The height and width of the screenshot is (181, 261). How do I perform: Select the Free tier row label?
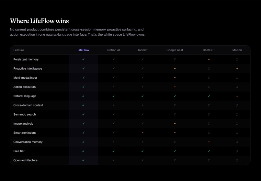19,151
